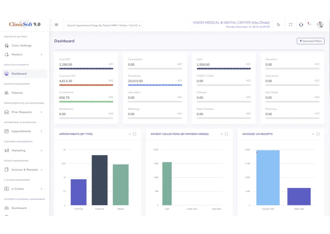Open Patients from the sidebar
Viewport: 330px width, 234px height.
(x=17, y=93)
